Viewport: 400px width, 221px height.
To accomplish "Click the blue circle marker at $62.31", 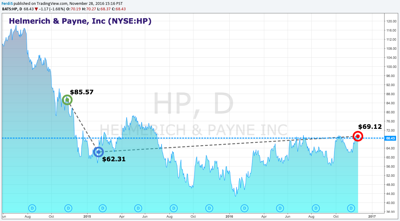I will pos(98,152).
